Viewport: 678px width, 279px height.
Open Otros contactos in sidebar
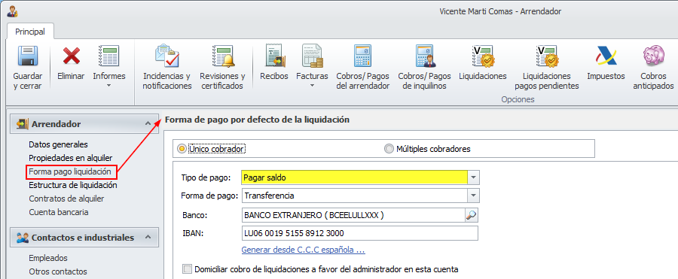[x=58, y=272]
